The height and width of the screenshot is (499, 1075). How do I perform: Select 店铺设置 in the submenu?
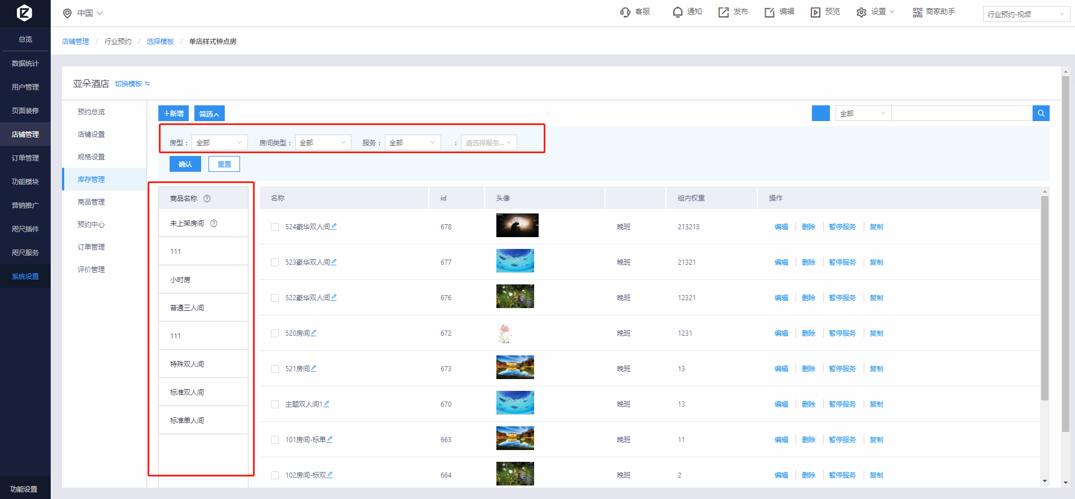[91, 134]
